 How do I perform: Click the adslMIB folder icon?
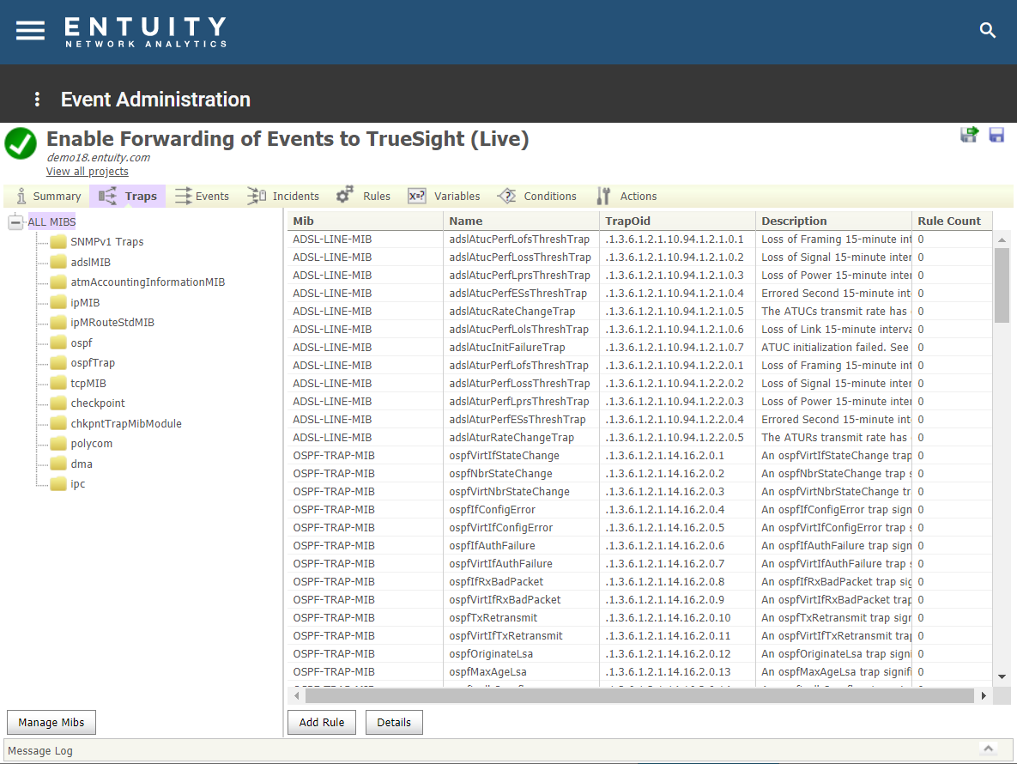click(59, 262)
